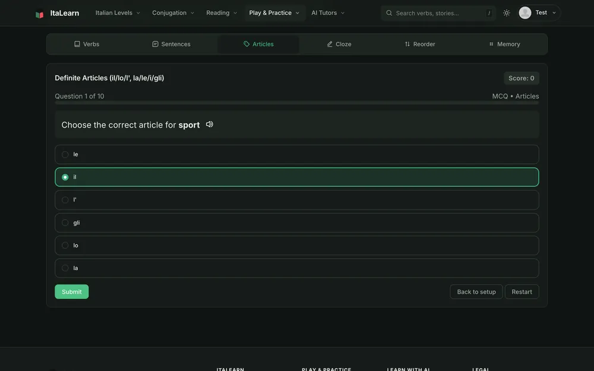The width and height of the screenshot is (594, 371).
Task: Choose the 'la' article option
Action: click(296, 268)
